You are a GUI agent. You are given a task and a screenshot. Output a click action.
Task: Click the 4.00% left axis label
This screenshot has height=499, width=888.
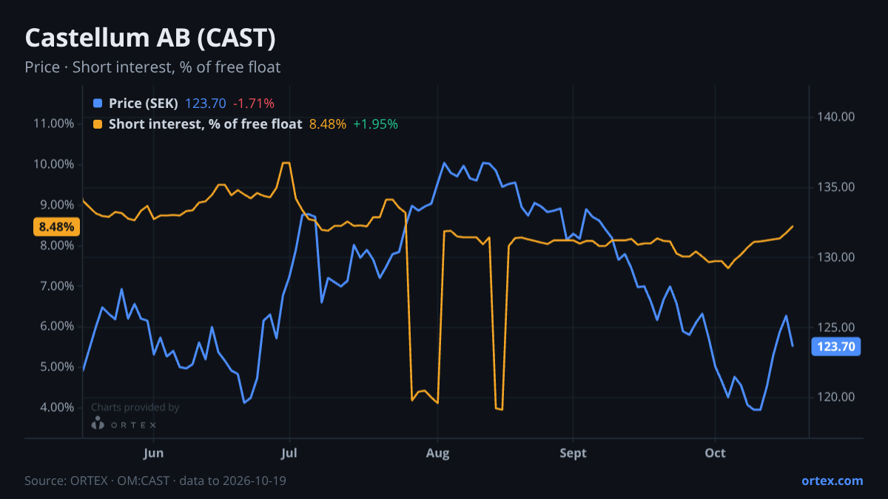56,407
